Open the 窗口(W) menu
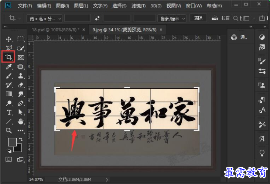Image resolution: width=270 pixels, height=184 pixels. 194,6
